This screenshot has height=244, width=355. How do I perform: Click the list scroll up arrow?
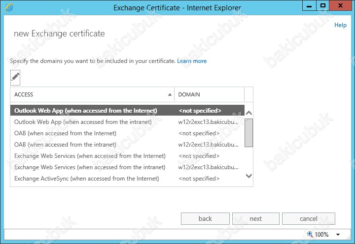249,113
